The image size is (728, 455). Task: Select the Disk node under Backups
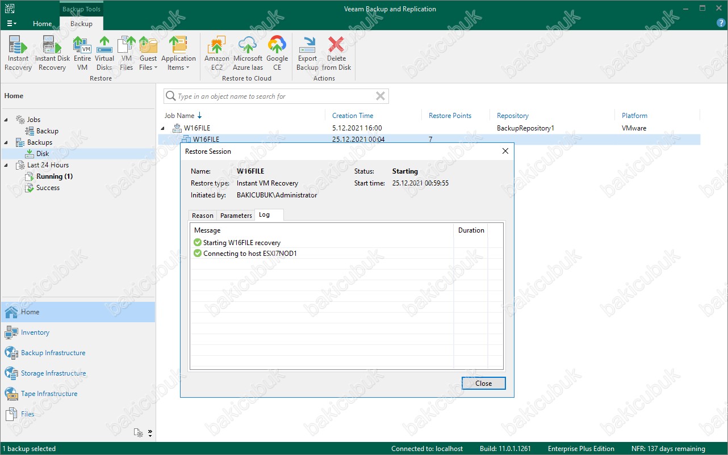[43, 154]
